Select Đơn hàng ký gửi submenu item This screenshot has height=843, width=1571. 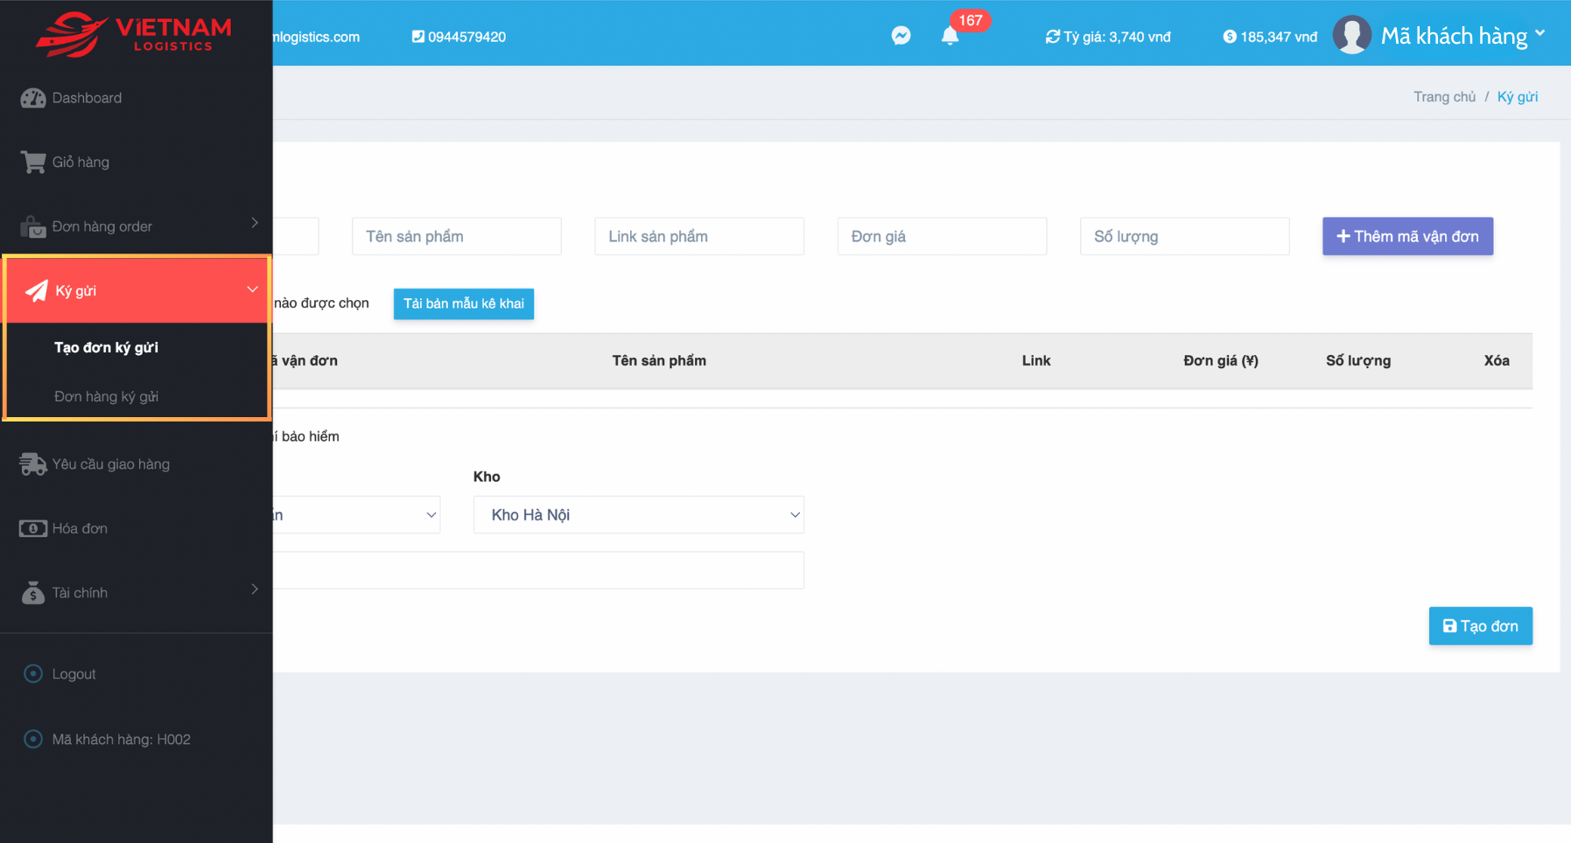[106, 396]
